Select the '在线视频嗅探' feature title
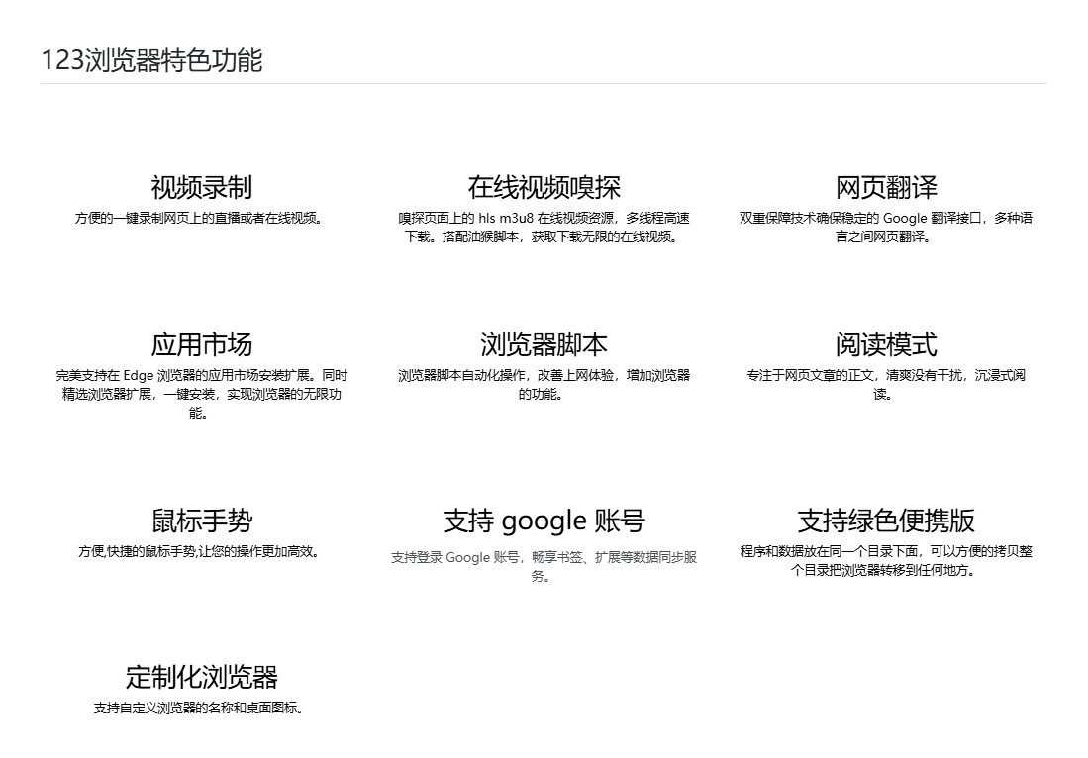1088x758 pixels. 544,187
